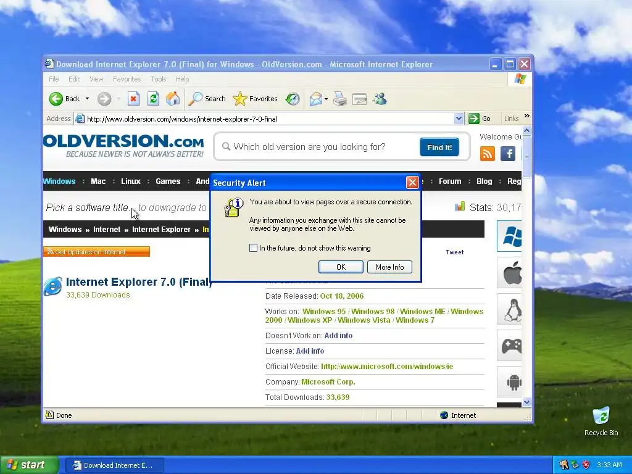The image size is (632, 474).
Task: Select the Windows logo platform icon
Action: point(509,236)
